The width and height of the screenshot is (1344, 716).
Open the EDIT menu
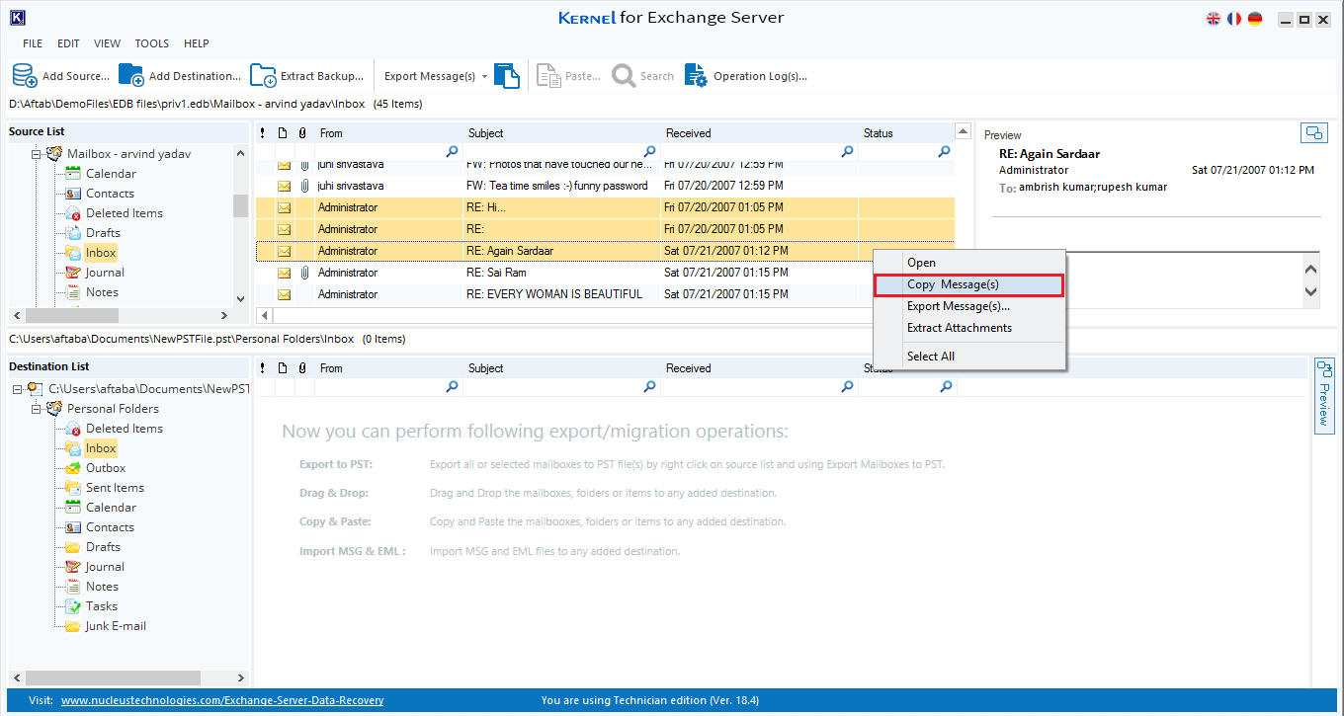(x=68, y=43)
